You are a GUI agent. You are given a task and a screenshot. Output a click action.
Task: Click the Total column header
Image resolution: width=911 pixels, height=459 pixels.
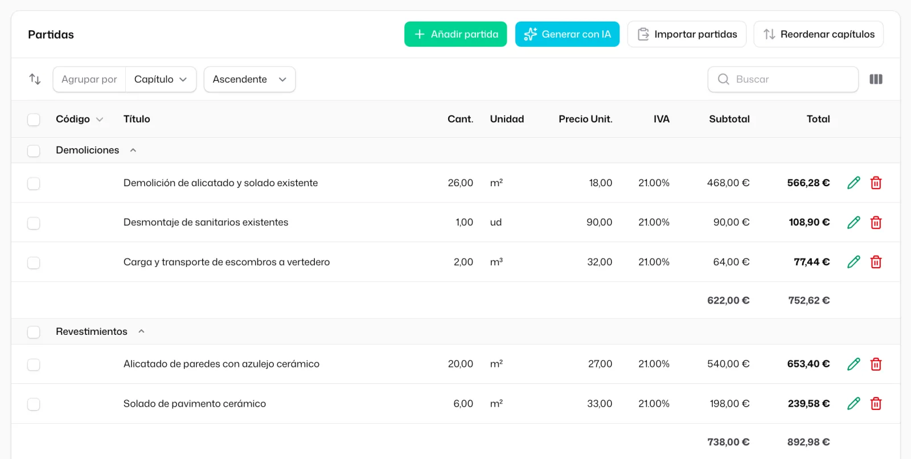coord(818,119)
